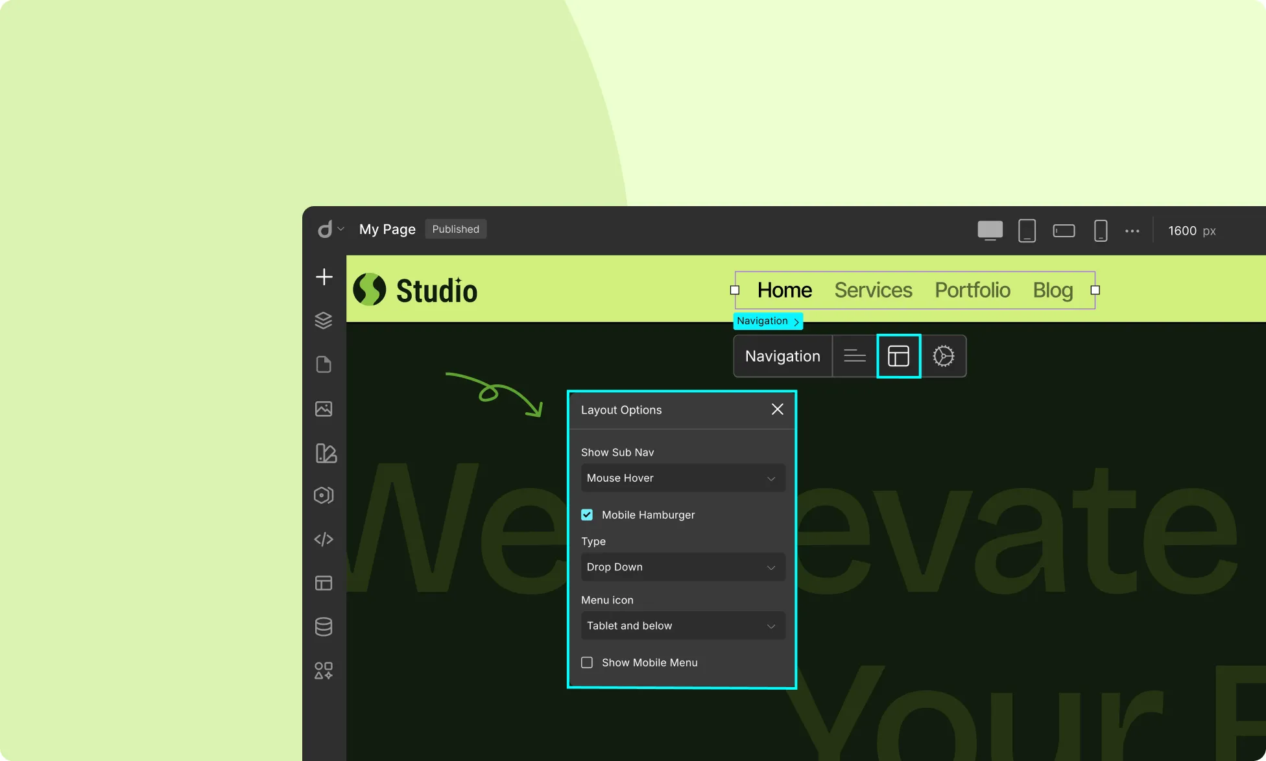Switch to mobile phone viewport
The image size is (1266, 761).
[x=1101, y=231]
